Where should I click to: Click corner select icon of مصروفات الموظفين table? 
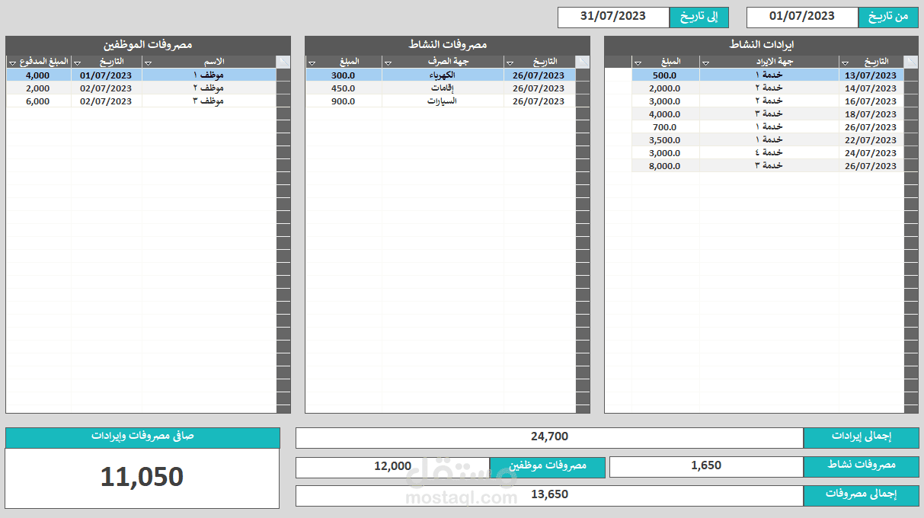point(283,62)
